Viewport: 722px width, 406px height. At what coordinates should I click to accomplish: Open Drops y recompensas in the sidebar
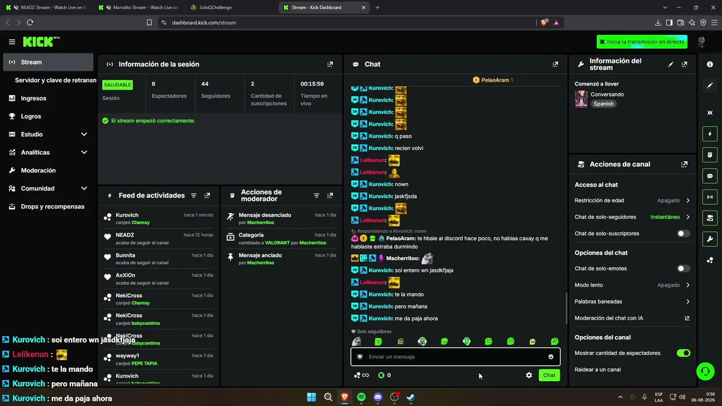click(48, 206)
